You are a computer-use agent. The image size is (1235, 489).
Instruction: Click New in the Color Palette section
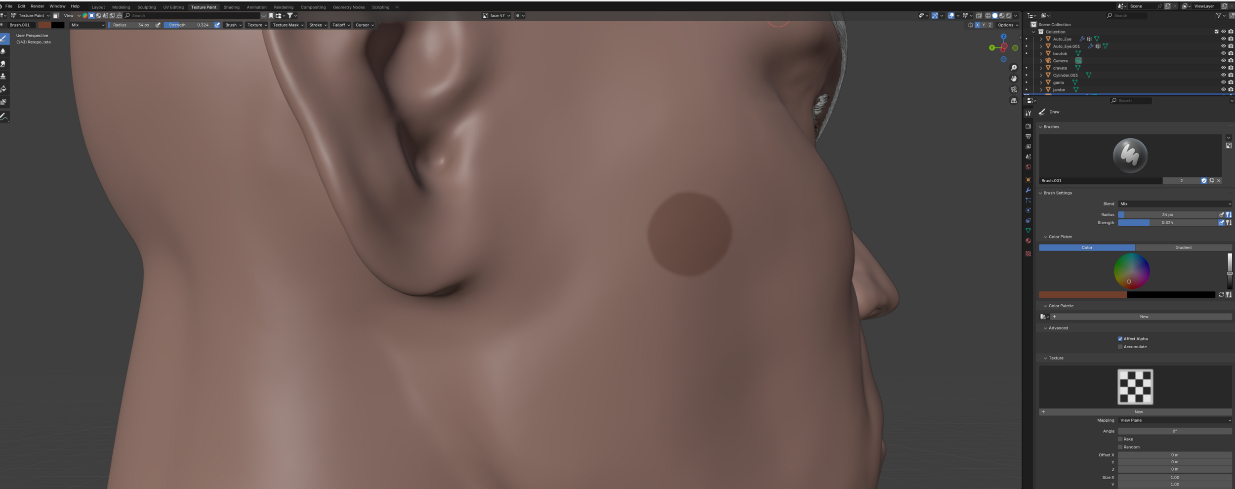[1144, 317]
